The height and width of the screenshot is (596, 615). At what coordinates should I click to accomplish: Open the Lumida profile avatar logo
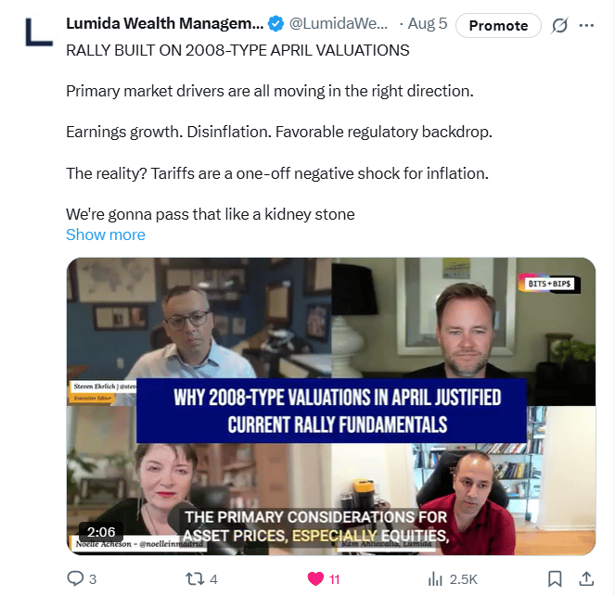click(x=39, y=33)
